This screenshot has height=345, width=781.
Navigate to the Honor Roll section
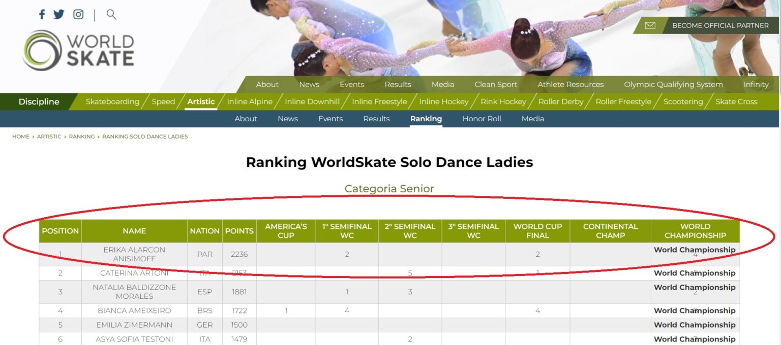tap(481, 119)
